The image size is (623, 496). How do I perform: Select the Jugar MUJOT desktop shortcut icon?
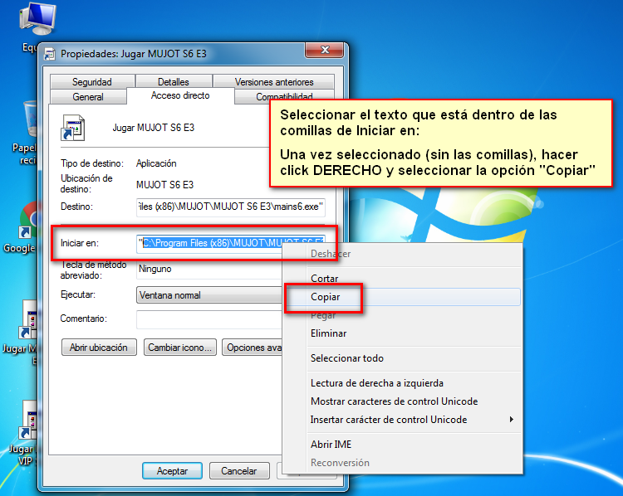tap(30, 319)
